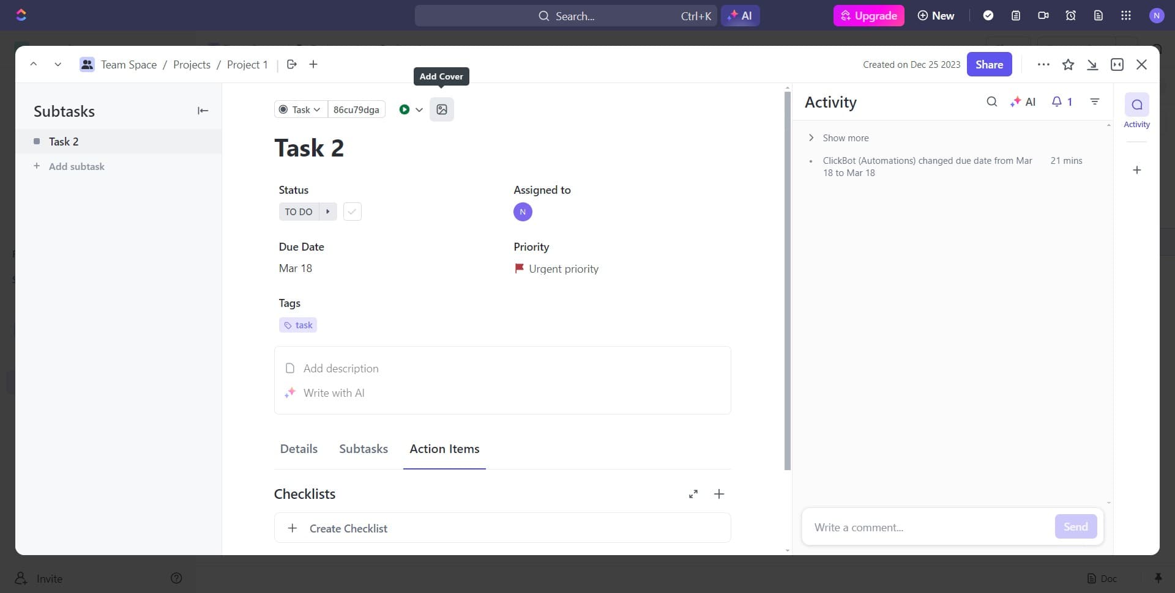Image resolution: width=1175 pixels, height=593 pixels.
Task: Start the timer on Task 2
Action: tap(405, 109)
